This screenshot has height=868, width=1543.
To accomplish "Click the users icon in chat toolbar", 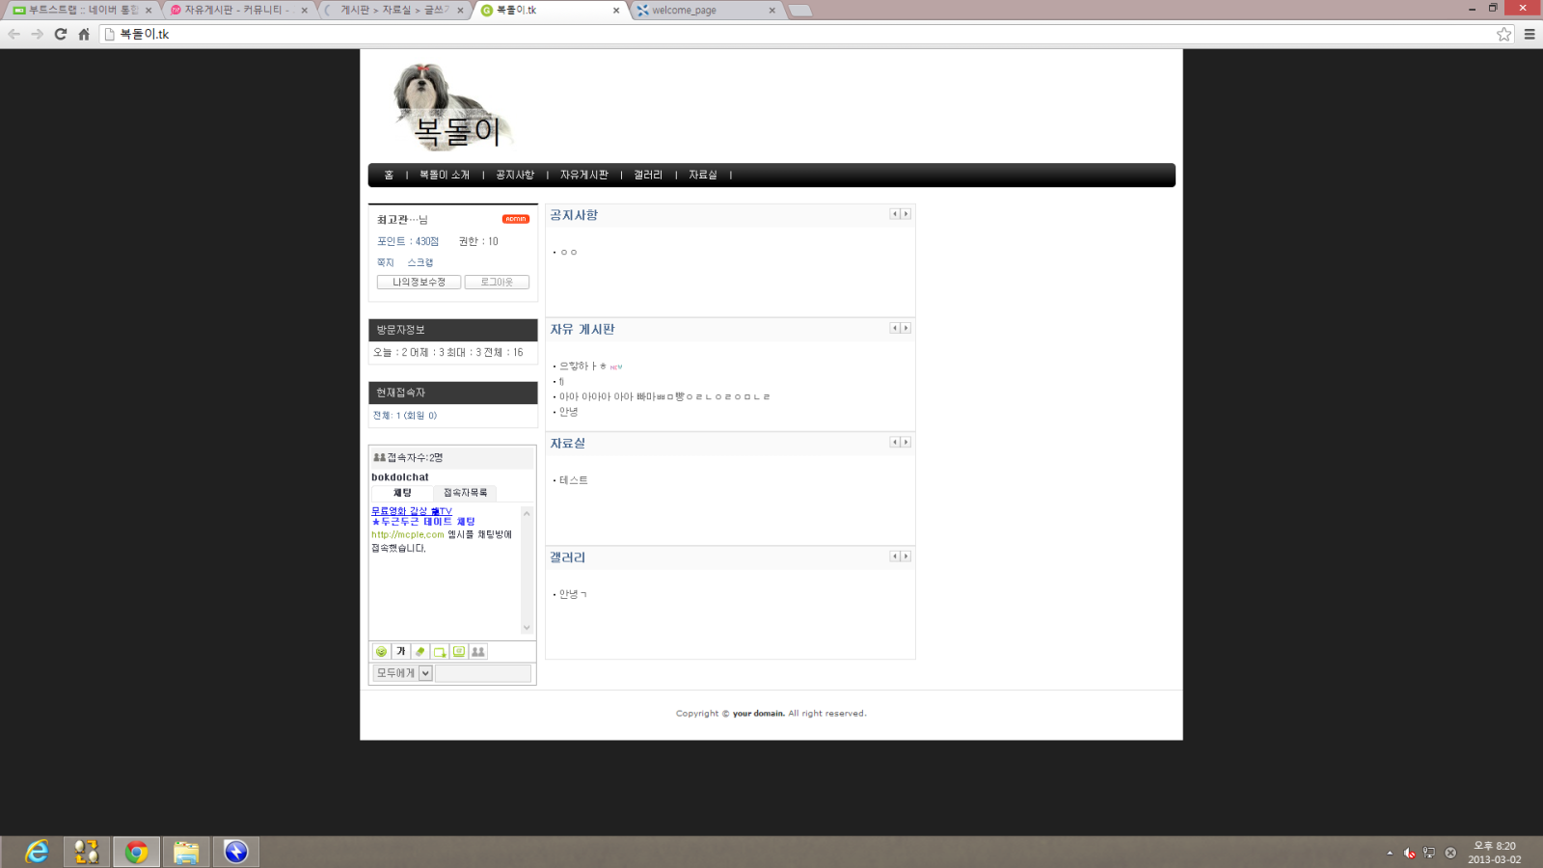I will pyautogui.click(x=478, y=652).
